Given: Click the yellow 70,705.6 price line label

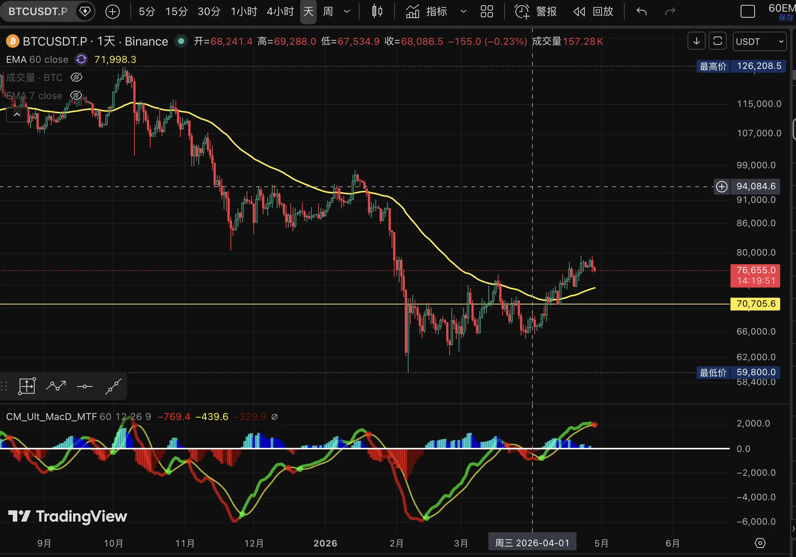Looking at the screenshot, I should (755, 304).
